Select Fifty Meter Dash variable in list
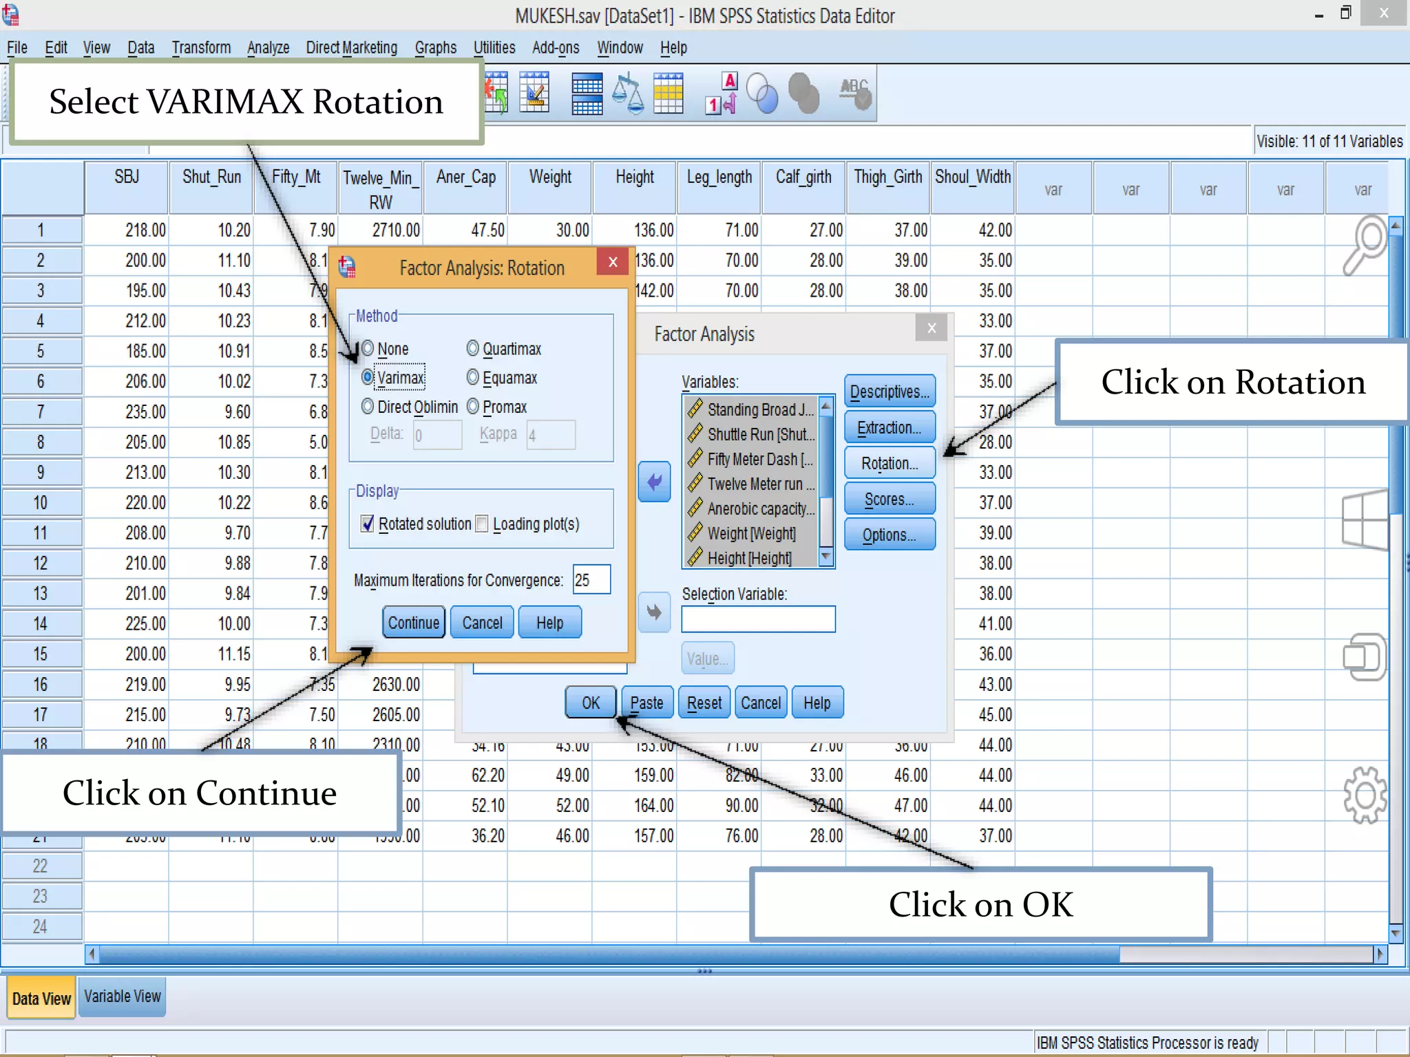This screenshot has height=1057, width=1410. tap(751, 459)
